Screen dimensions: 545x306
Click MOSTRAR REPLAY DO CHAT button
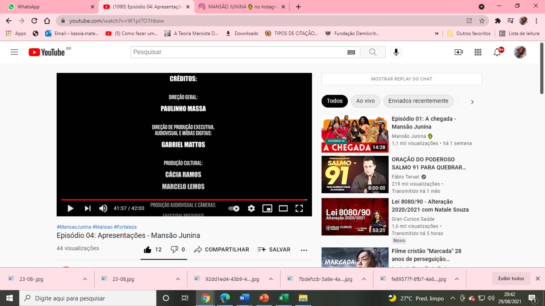tap(402, 79)
